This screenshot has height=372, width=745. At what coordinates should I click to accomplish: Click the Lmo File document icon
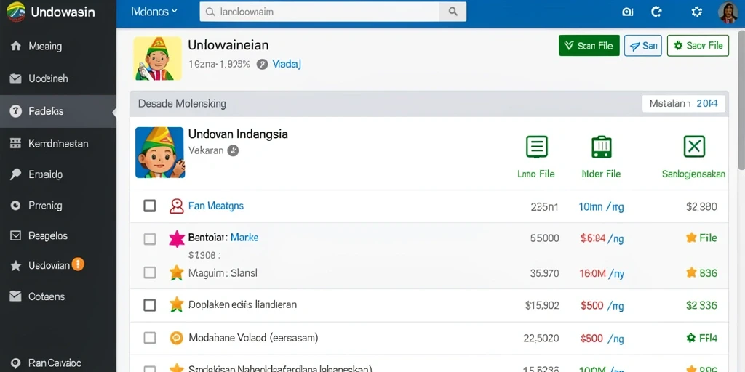click(537, 146)
